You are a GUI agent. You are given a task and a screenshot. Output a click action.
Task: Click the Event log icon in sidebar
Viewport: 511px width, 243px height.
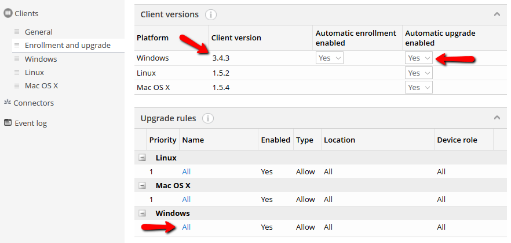[8, 123]
